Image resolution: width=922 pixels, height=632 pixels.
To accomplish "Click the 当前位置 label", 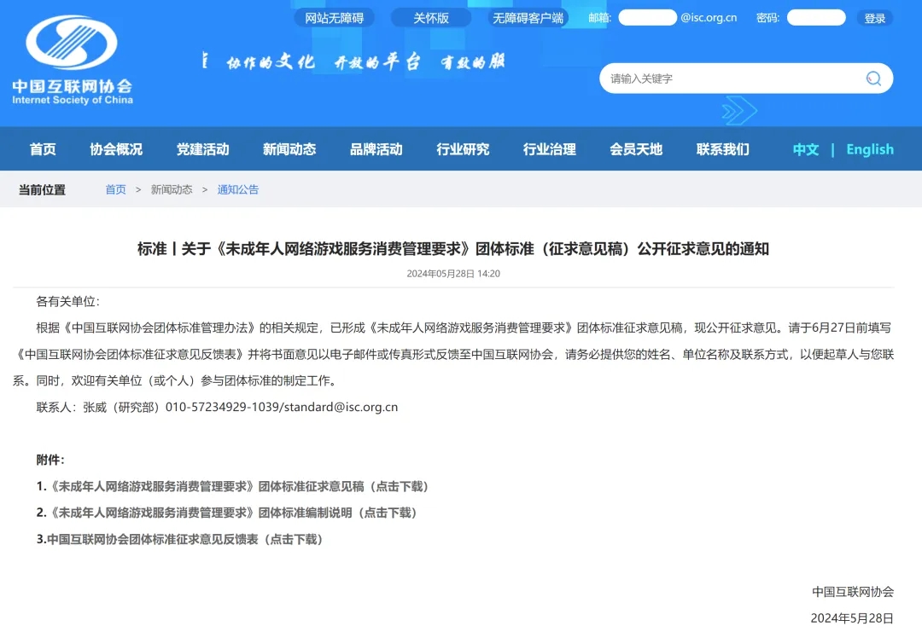I will [x=42, y=189].
